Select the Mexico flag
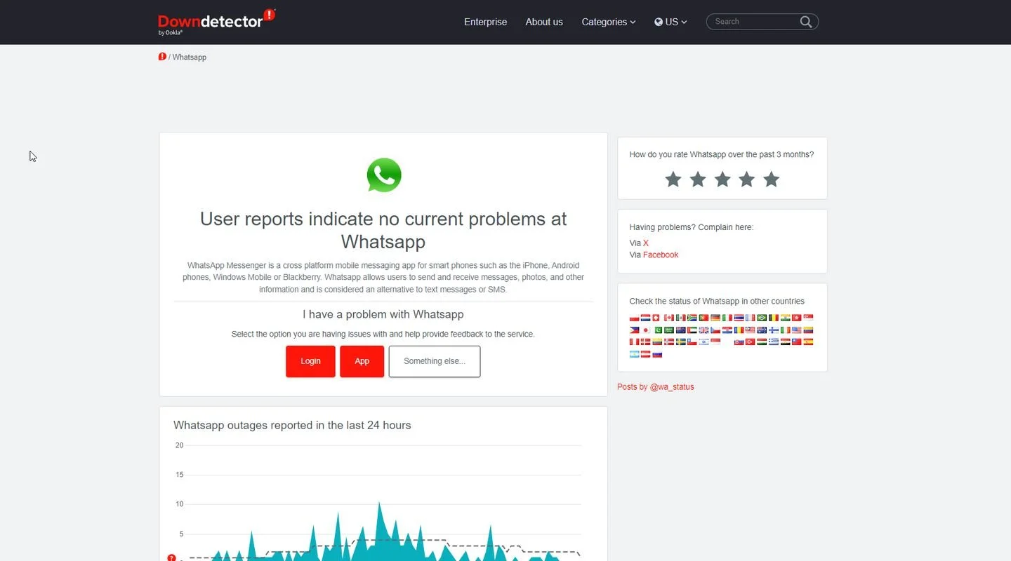Screen dimensions: 1011x561 (x=681, y=318)
